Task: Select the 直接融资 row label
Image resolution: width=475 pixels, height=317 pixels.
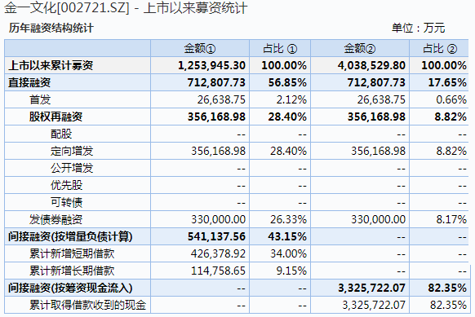Action: (x=29, y=82)
